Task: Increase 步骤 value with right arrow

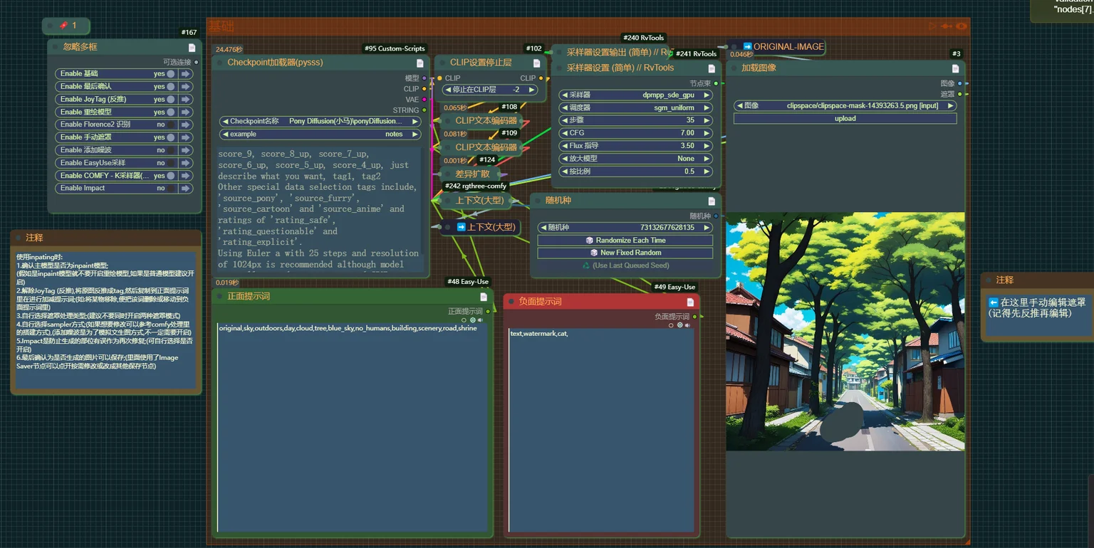Action: (707, 121)
